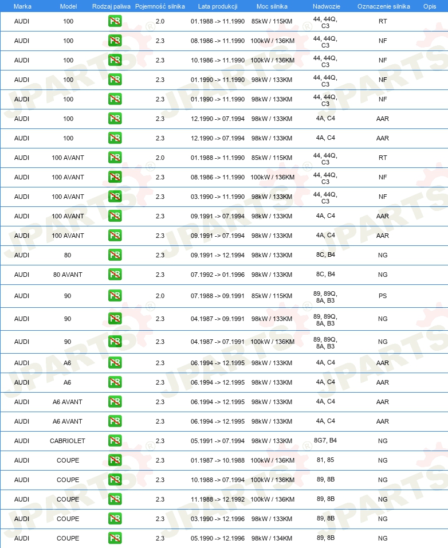Click date cell 04.1987 -> 07.1991
448x548 pixels.
point(218,342)
